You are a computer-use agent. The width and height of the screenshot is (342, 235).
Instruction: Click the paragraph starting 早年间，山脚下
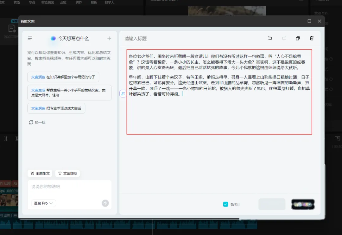click(219, 86)
